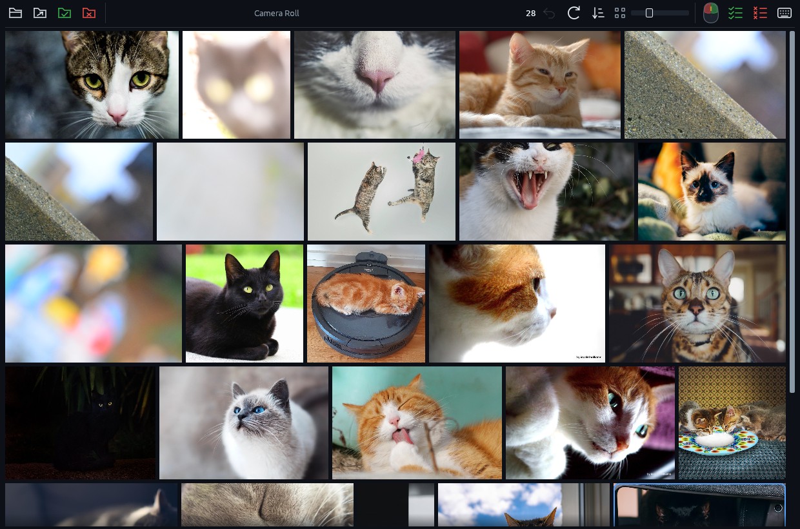Image resolution: width=800 pixels, height=529 pixels.
Task: Select the orange cat licking stick photo
Action: click(417, 423)
